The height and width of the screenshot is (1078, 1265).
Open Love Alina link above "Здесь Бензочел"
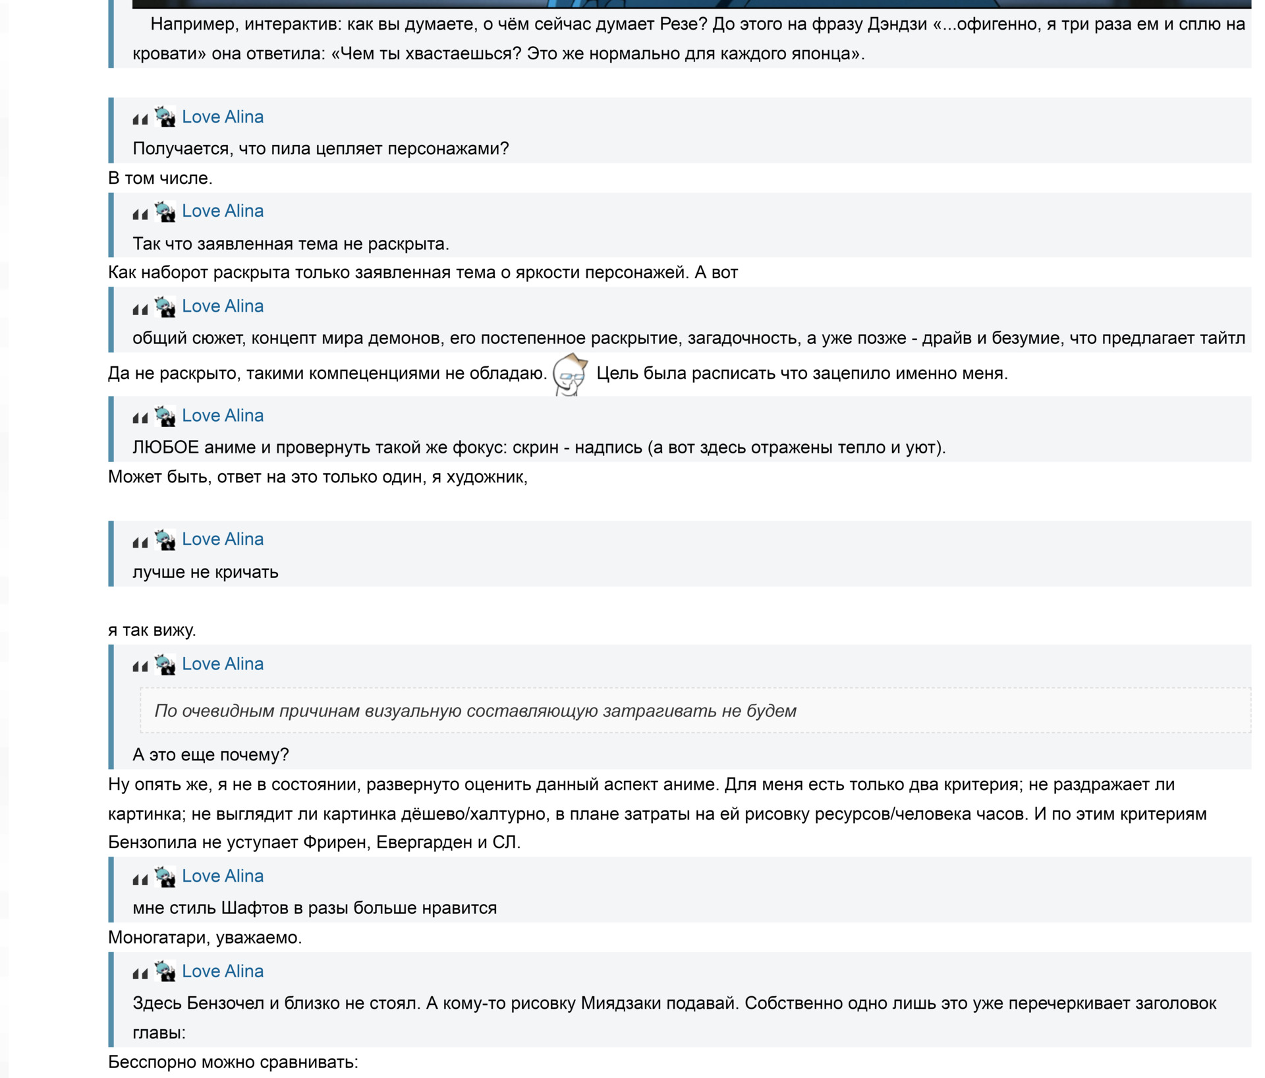tap(223, 971)
